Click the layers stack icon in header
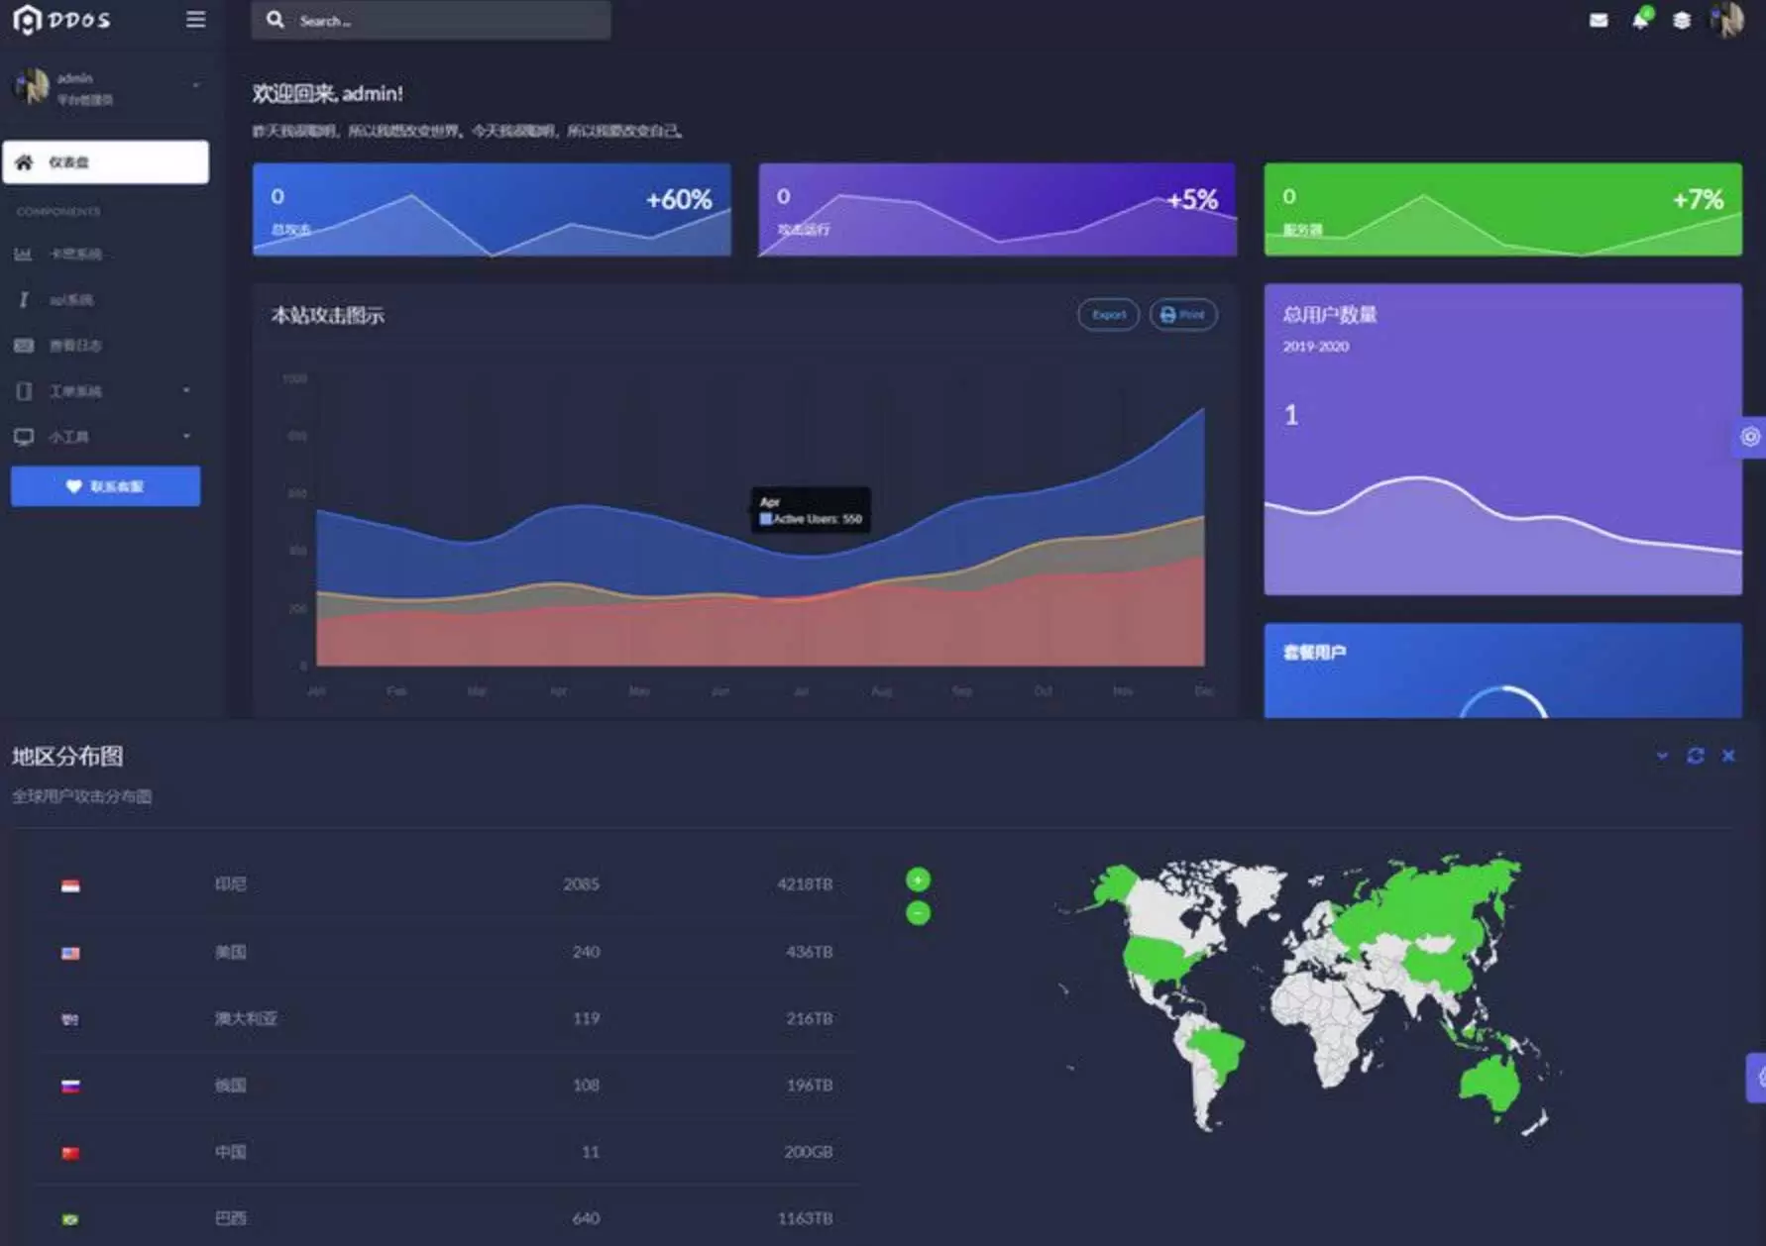This screenshot has width=1766, height=1246. pyautogui.click(x=1682, y=20)
